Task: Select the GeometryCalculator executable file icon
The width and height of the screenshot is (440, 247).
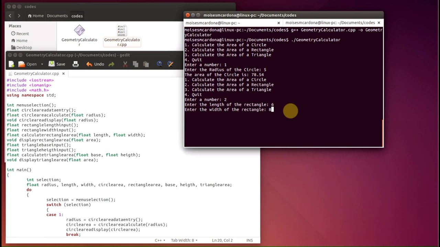Action: [79, 30]
